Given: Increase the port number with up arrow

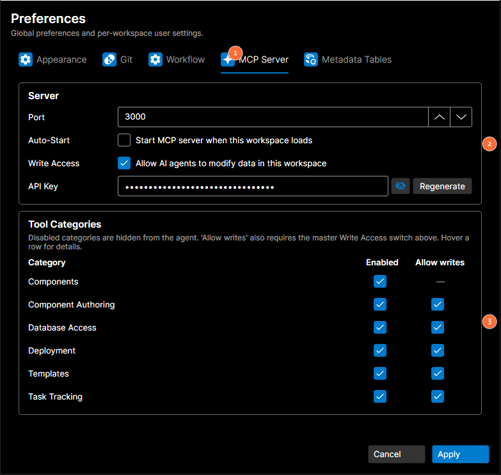Looking at the screenshot, I should (440, 117).
